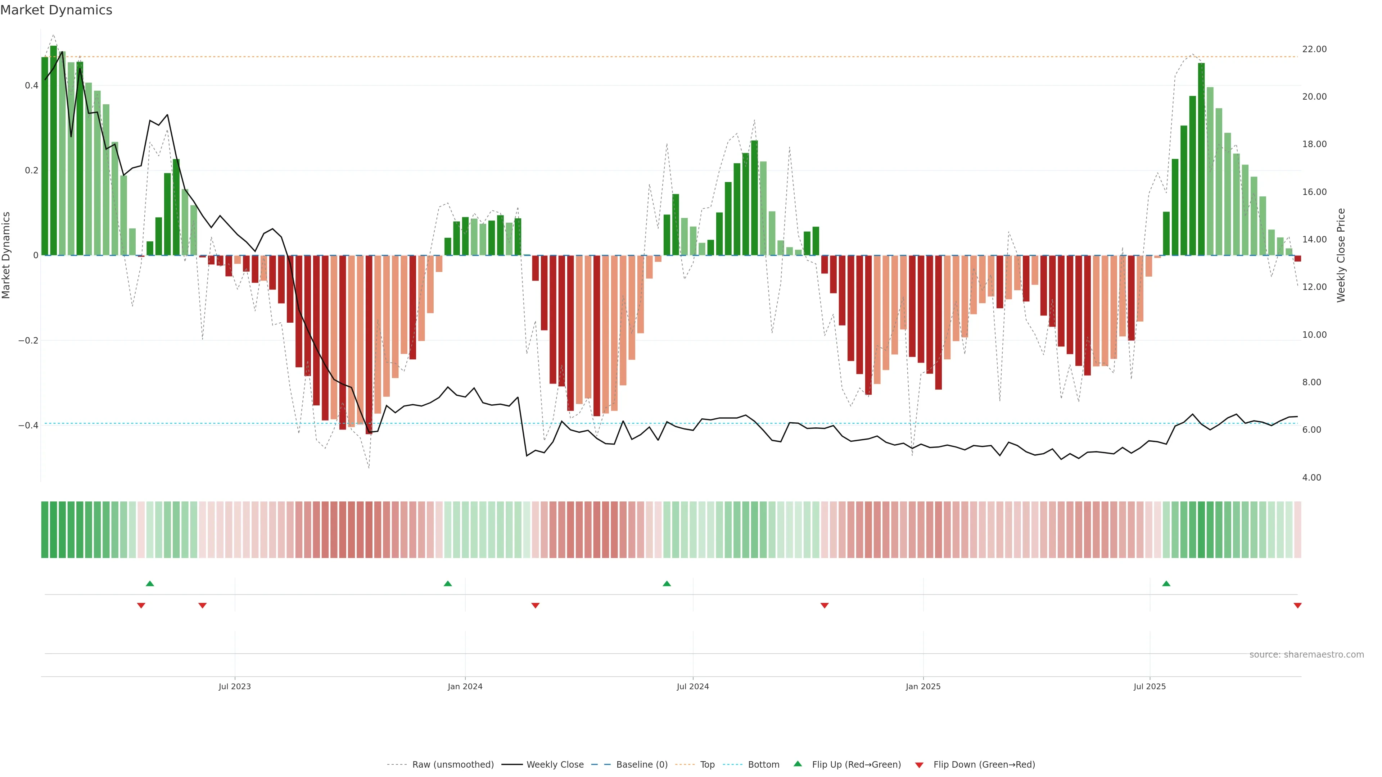Click the rightmost red flip-down triangle marker
The height and width of the screenshot is (777, 1382).
1298,605
